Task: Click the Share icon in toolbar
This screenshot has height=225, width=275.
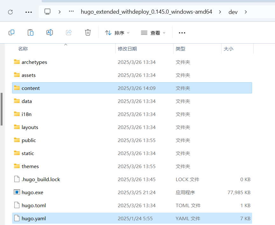Action: 69,32
